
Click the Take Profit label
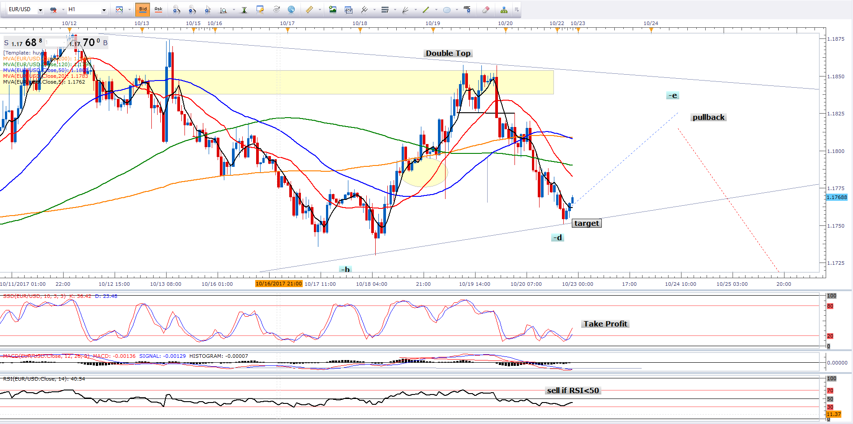(605, 324)
